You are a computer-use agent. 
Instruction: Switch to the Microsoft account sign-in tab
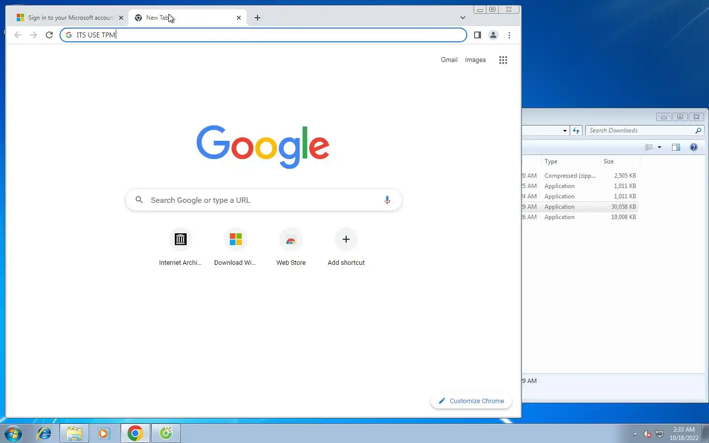point(69,18)
